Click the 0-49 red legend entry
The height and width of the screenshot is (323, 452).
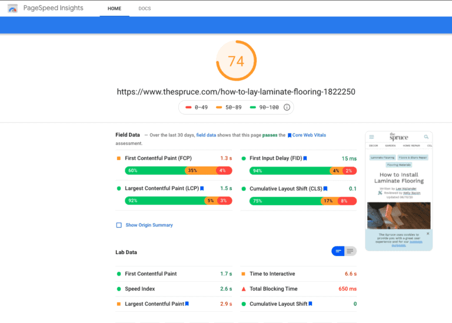tap(197, 108)
